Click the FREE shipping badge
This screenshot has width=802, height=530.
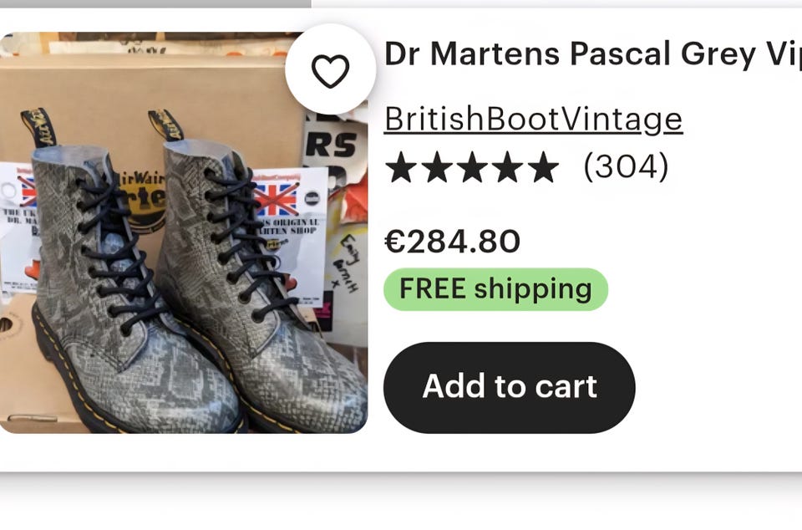tap(495, 289)
